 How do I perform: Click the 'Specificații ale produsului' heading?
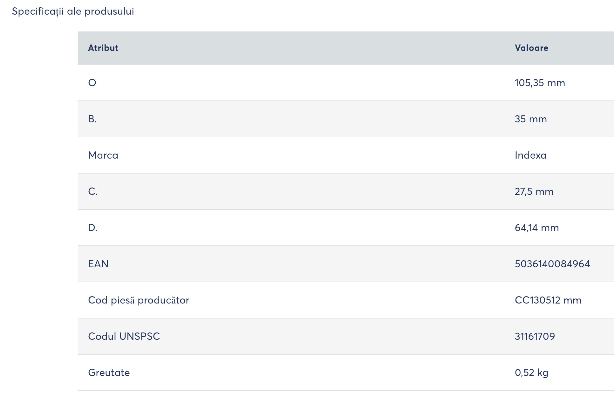[73, 11]
